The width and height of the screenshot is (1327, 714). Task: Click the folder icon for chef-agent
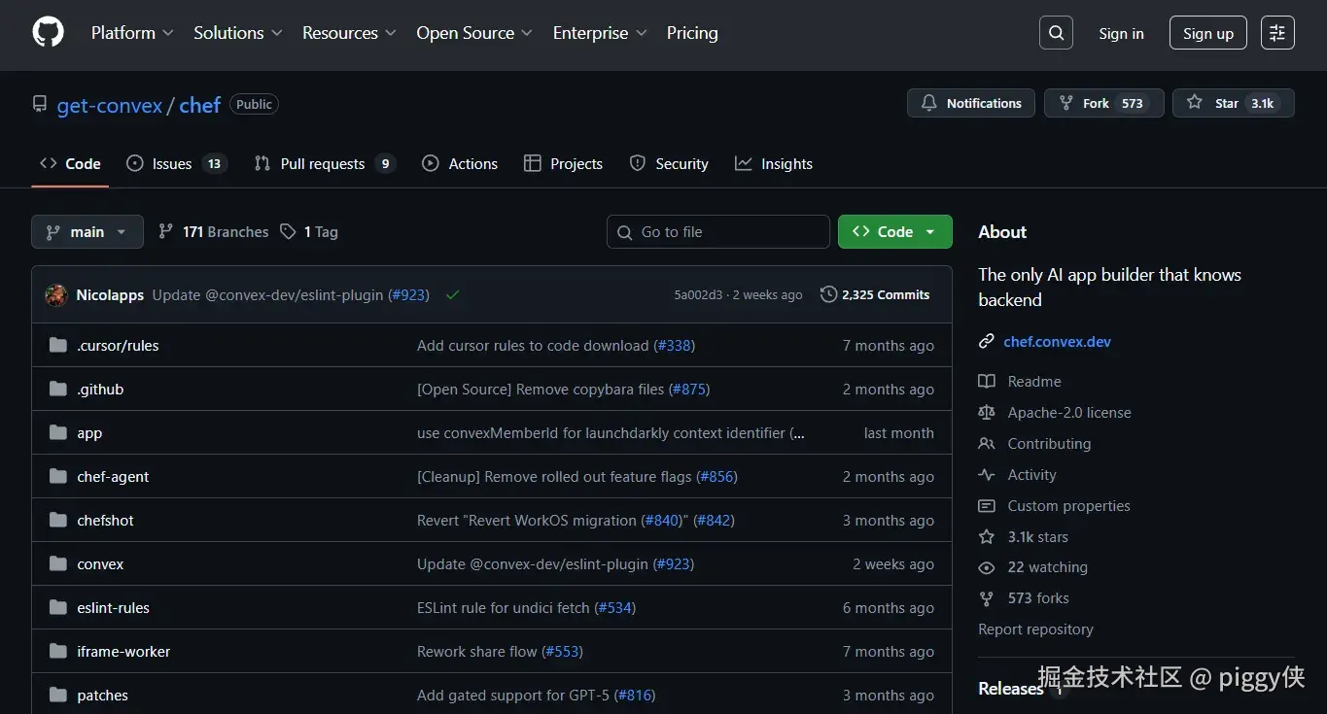click(58, 476)
